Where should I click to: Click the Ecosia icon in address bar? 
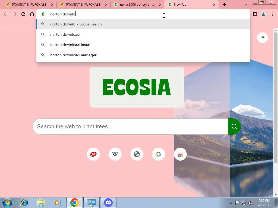point(43,14)
